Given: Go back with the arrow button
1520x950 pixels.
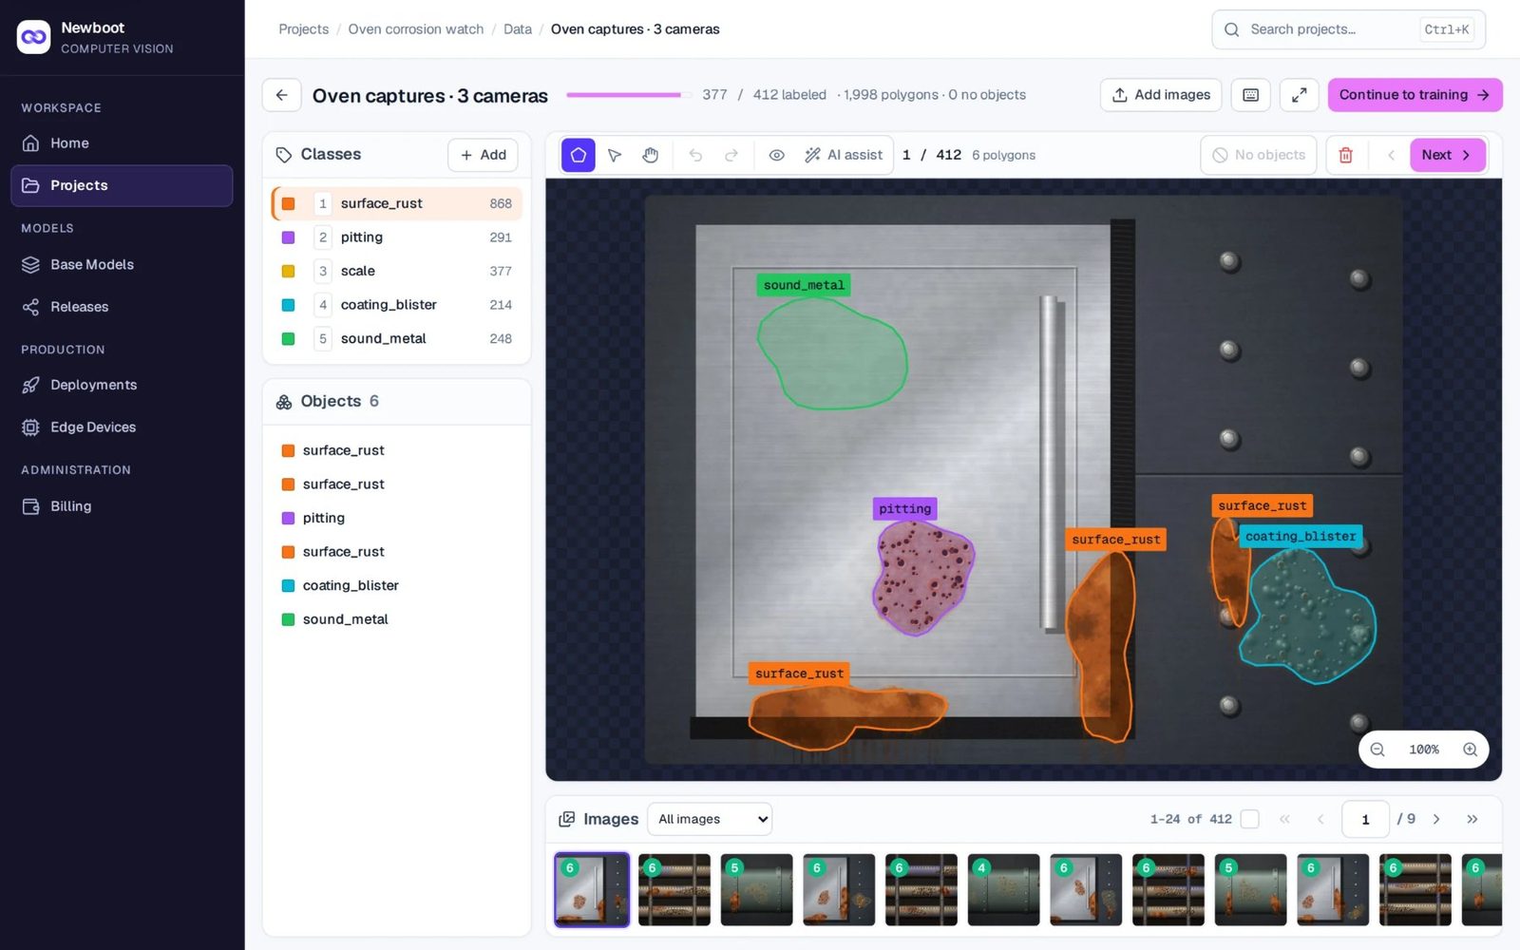Looking at the screenshot, I should [282, 95].
